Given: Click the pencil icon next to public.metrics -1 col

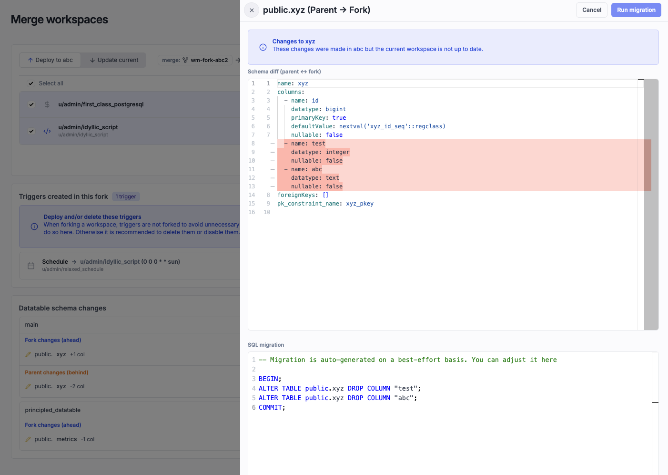Looking at the screenshot, I should coord(28,439).
